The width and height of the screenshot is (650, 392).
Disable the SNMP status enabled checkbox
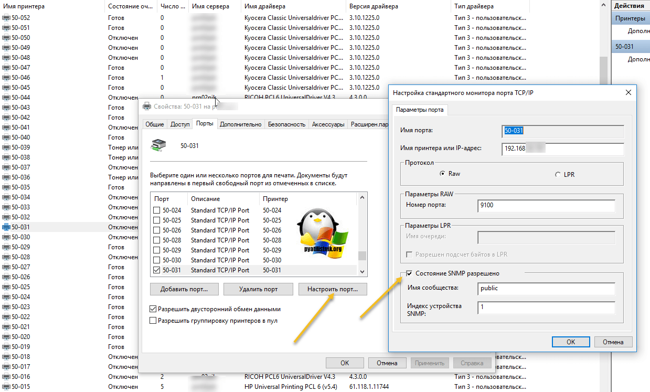coord(410,273)
